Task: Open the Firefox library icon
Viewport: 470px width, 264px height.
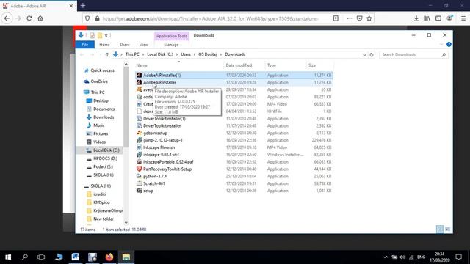Action: (x=427, y=18)
